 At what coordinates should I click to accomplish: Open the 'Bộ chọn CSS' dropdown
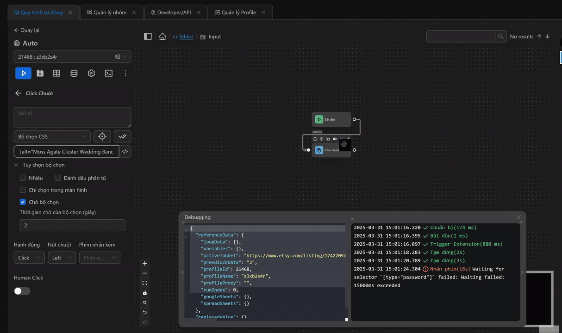(52, 136)
